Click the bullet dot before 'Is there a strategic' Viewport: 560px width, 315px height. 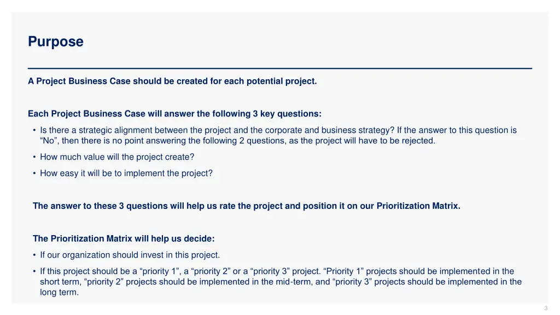click(x=34, y=130)
